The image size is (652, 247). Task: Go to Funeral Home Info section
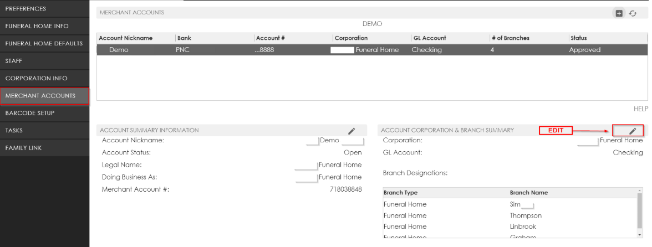tap(44, 26)
